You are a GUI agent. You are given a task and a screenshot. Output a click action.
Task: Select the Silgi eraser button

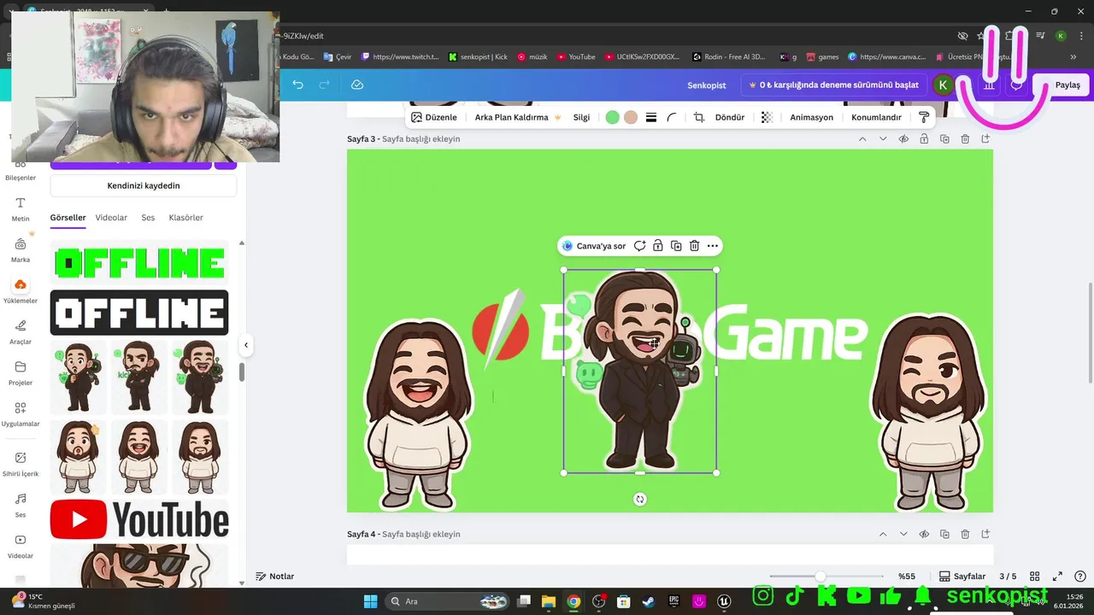(581, 117)
